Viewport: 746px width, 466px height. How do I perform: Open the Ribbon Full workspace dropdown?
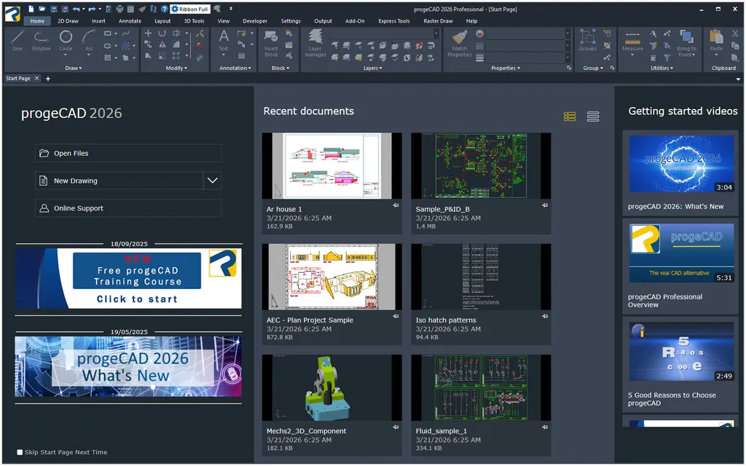[x=190, y=9]
